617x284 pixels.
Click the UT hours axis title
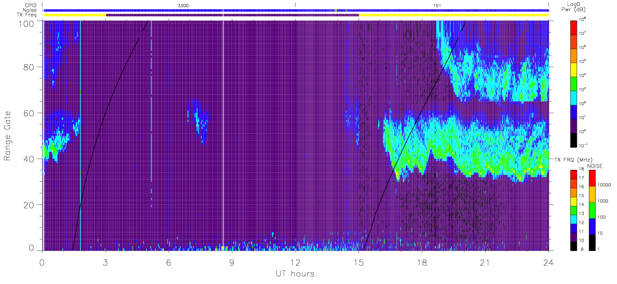295,274
